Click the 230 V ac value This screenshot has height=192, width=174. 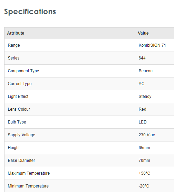point(147,135)
